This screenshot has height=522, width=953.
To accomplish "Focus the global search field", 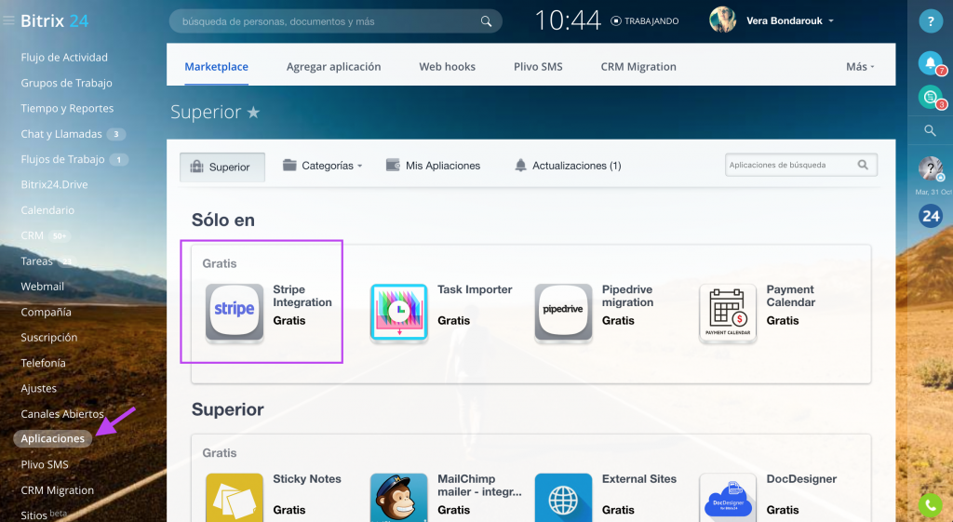I will 335,21.
